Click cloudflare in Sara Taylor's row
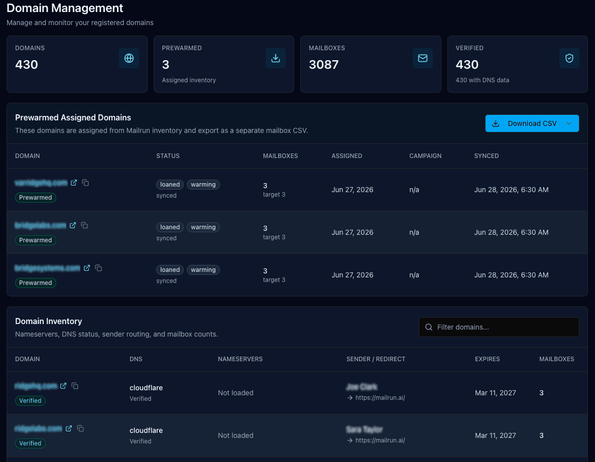This screenshot has height=462, width=595. 146,430
